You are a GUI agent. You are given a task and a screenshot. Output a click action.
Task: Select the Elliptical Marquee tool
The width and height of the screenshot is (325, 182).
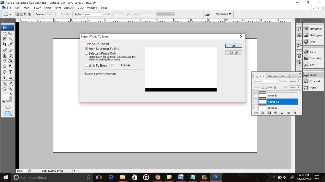click(x=4, y=33)
